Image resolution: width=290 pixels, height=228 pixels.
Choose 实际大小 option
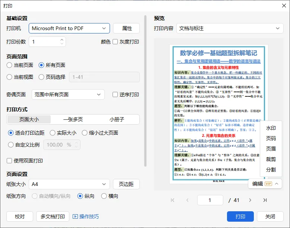coord(53,133)
